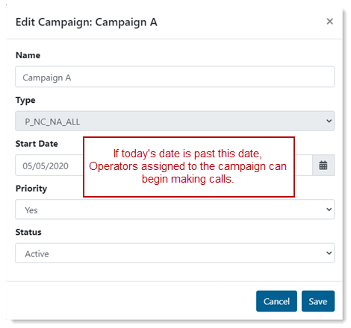The width and height of the screenshot is (351, 328).
Task: Open the Status dropdown showing Active
Action: point(175,253)
